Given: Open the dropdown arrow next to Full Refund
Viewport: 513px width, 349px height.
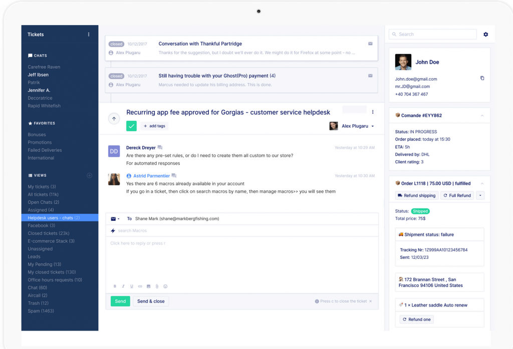Looking at the screenshot, I should pyautogui.click(x=480, y=196).
